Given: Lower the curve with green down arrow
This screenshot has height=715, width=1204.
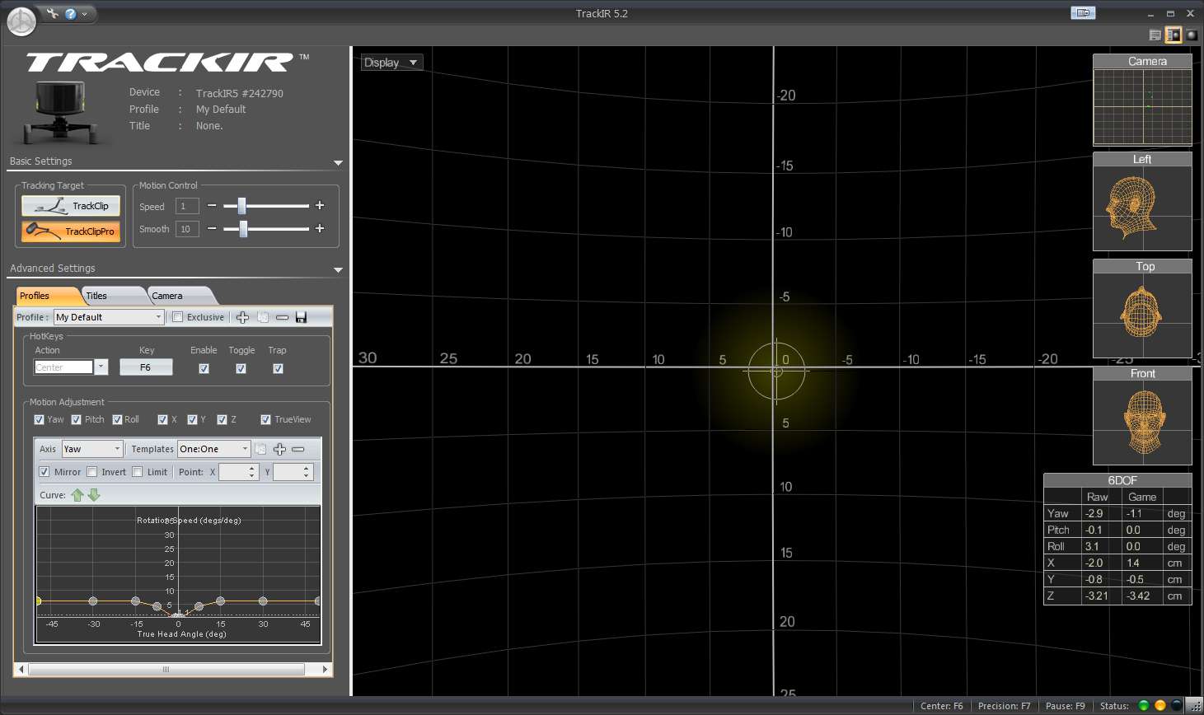Looking at the screenshot, I should [x=94, y=495].
